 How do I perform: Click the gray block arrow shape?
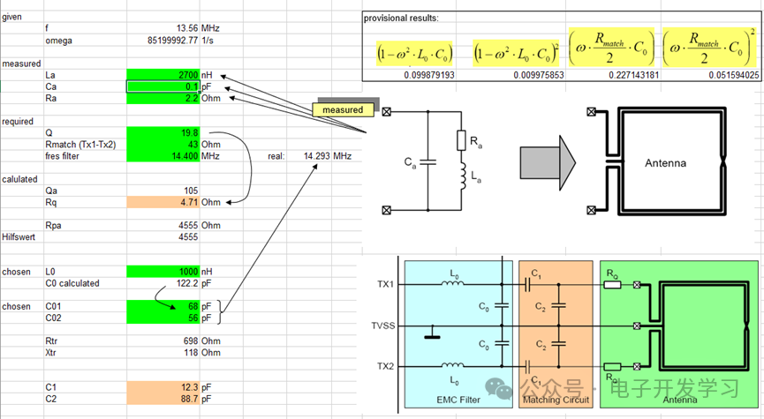click(x=545, y=164)
